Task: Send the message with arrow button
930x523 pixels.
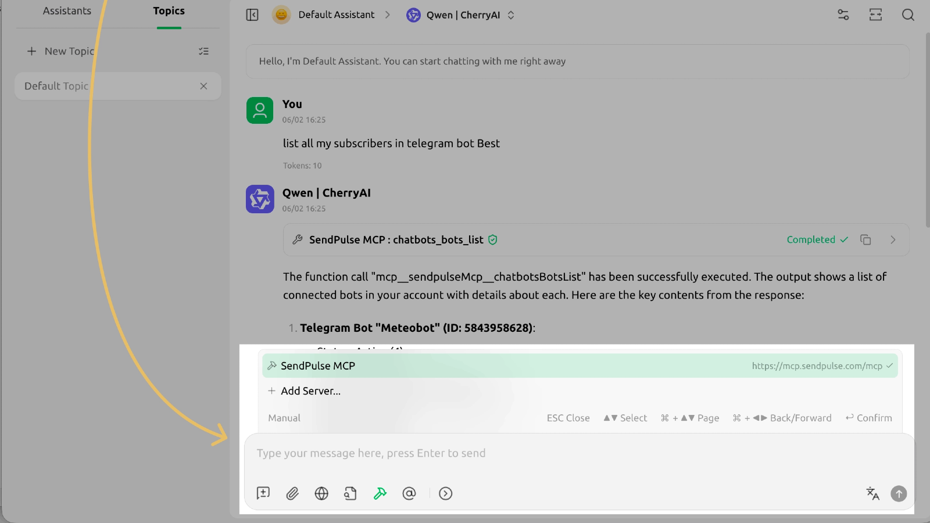Action: 899,493
